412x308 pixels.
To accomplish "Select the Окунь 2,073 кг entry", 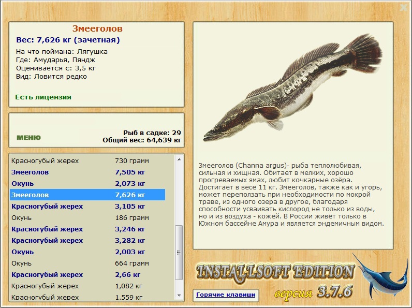I will [88, 183].
